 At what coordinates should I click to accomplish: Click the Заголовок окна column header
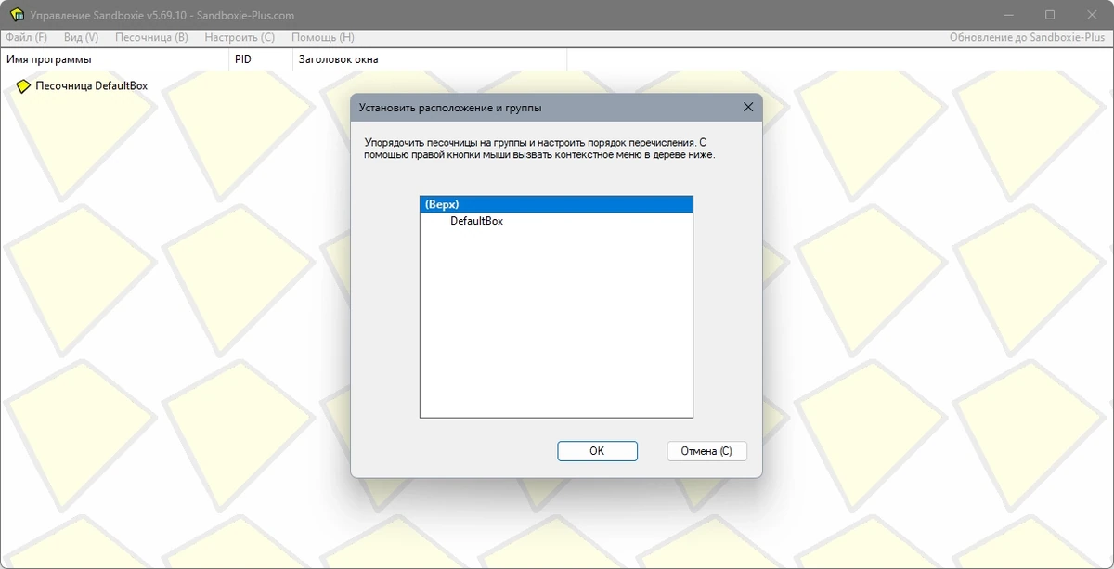pos(429,59)
